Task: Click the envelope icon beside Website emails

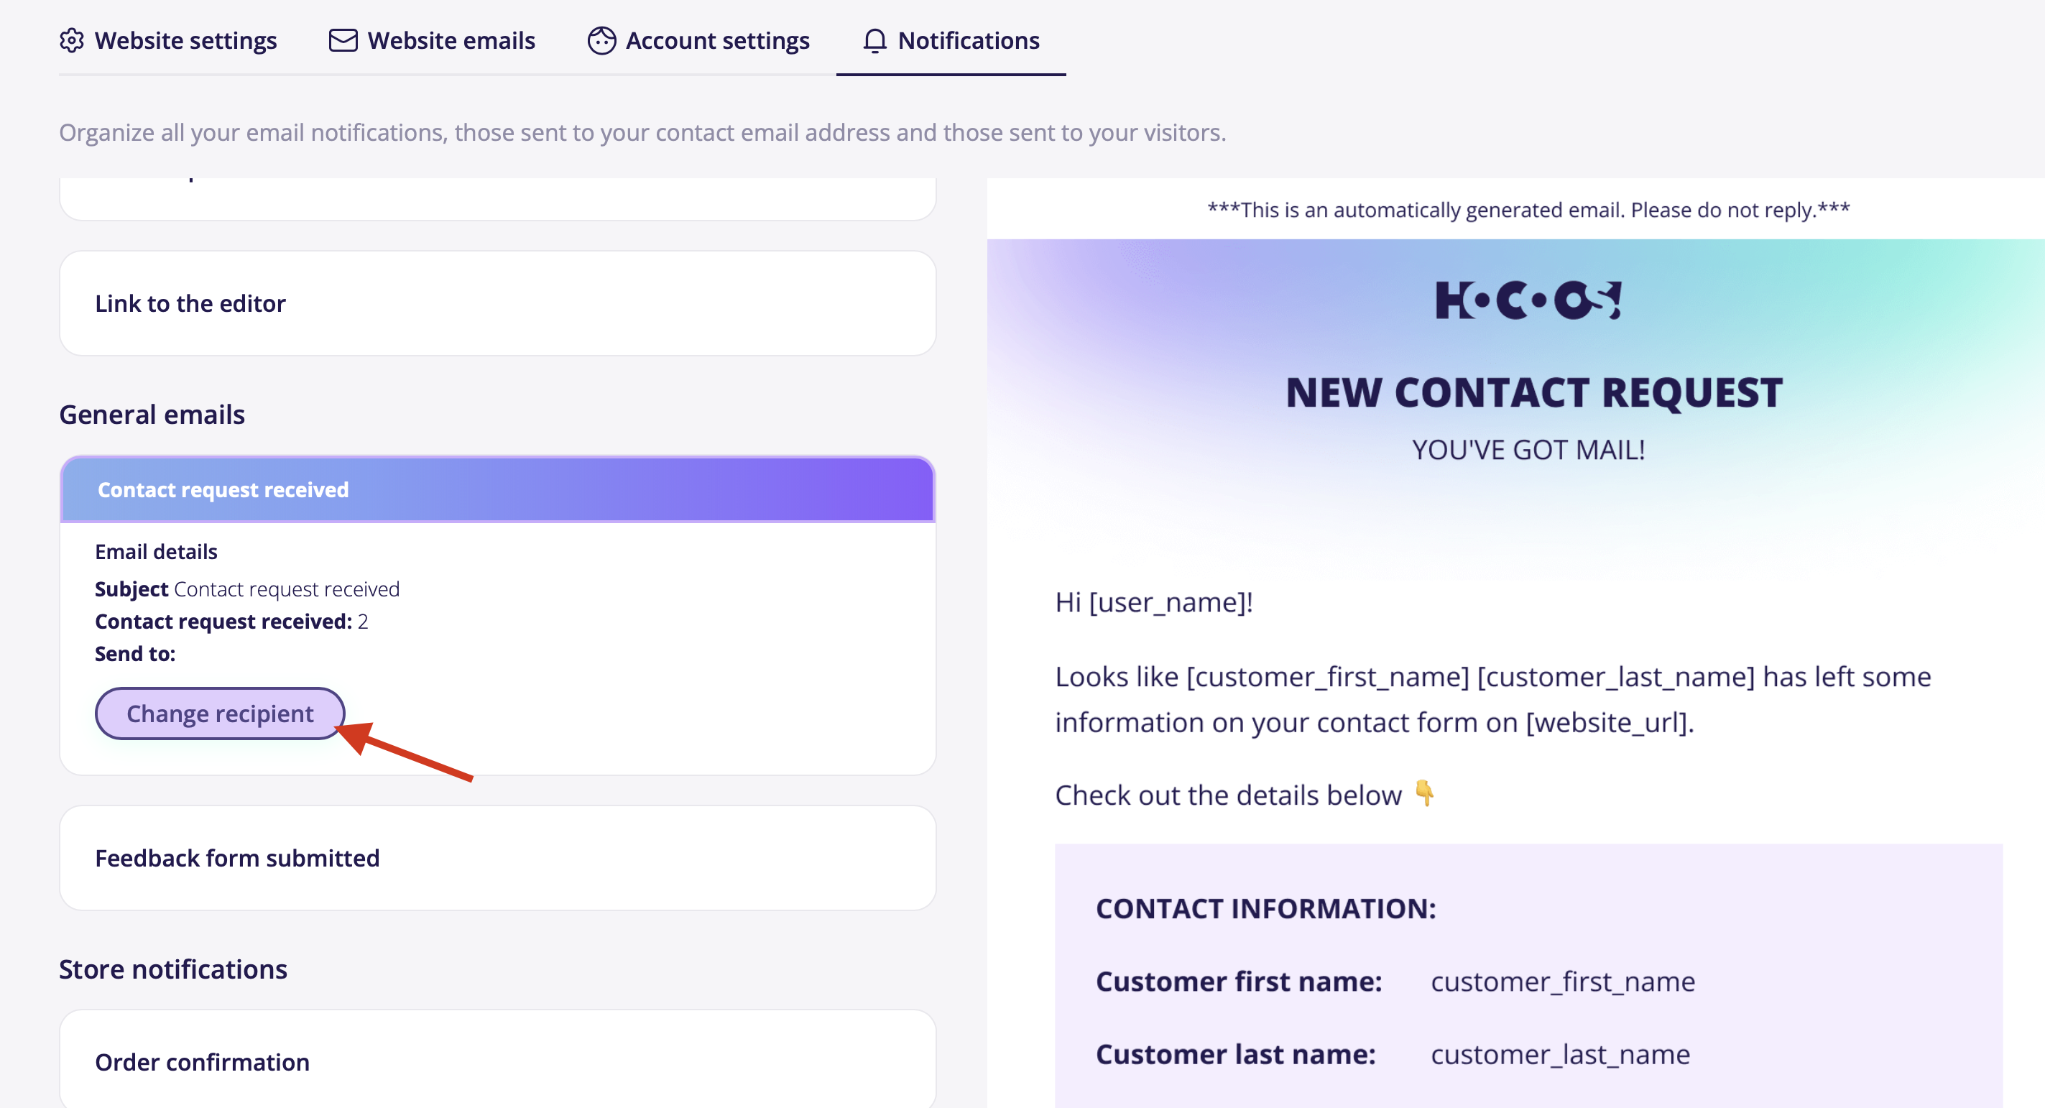Action: (343, 40)
